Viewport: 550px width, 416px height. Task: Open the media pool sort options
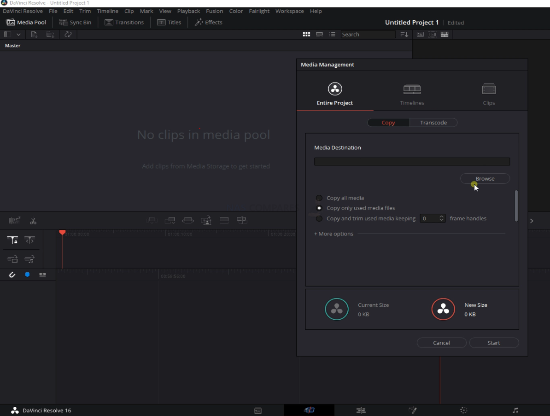pos(404,35)
